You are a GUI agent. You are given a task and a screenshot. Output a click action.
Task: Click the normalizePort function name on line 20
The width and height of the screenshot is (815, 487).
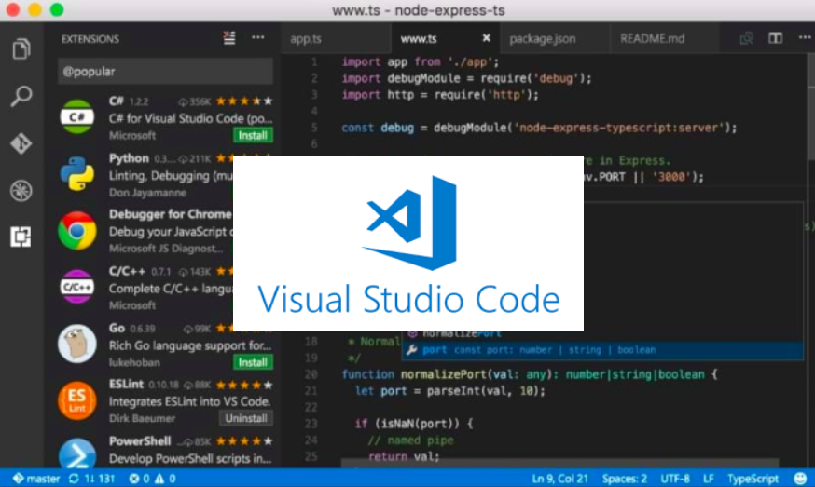click(443, 374)
